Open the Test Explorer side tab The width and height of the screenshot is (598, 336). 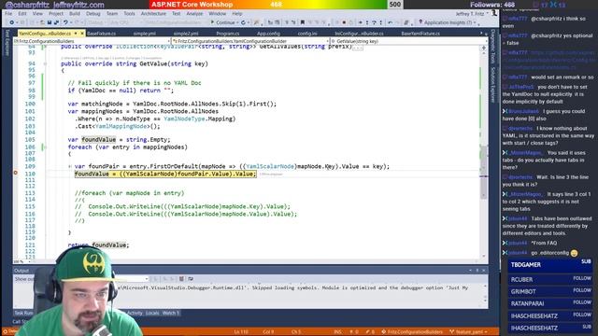click(7, 43)
